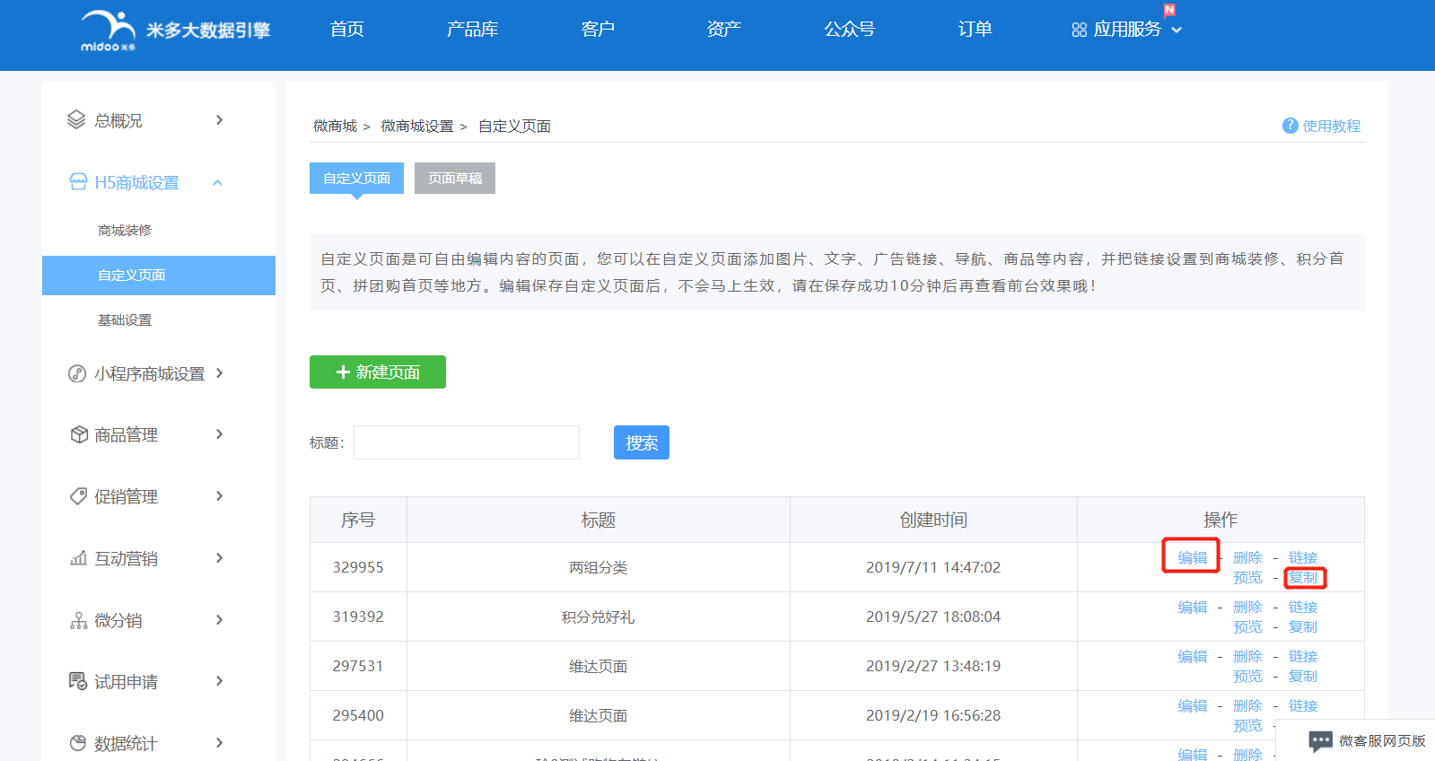
Task: Click the new notification badge icon
Action: tap(1169, 10)
